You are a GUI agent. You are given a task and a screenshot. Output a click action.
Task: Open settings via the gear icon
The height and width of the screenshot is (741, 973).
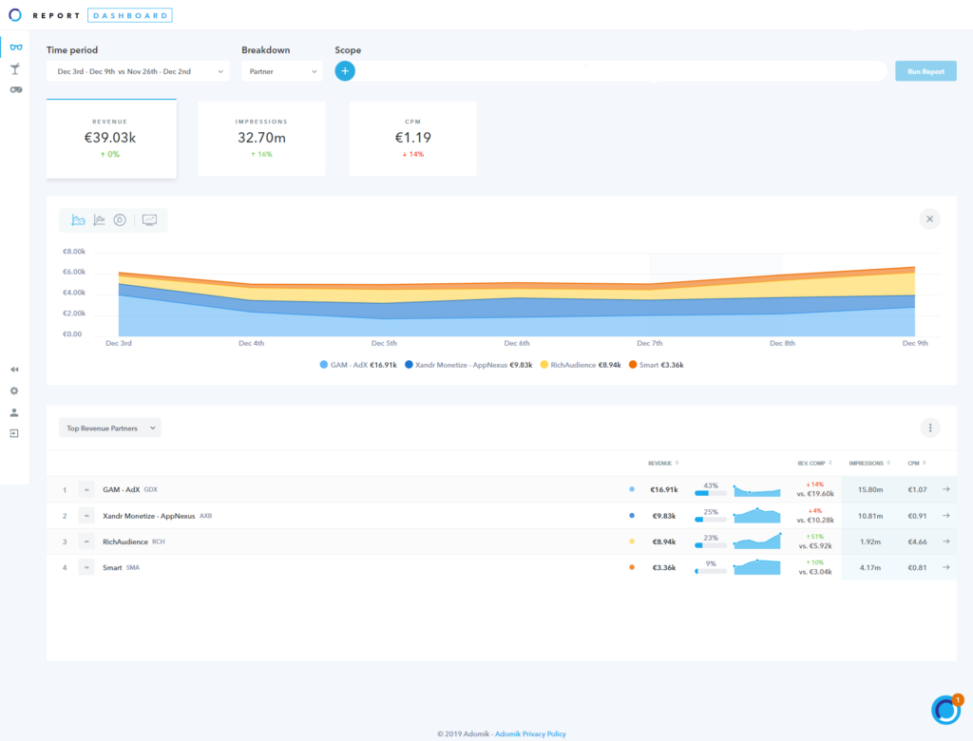tap(14, 391)
